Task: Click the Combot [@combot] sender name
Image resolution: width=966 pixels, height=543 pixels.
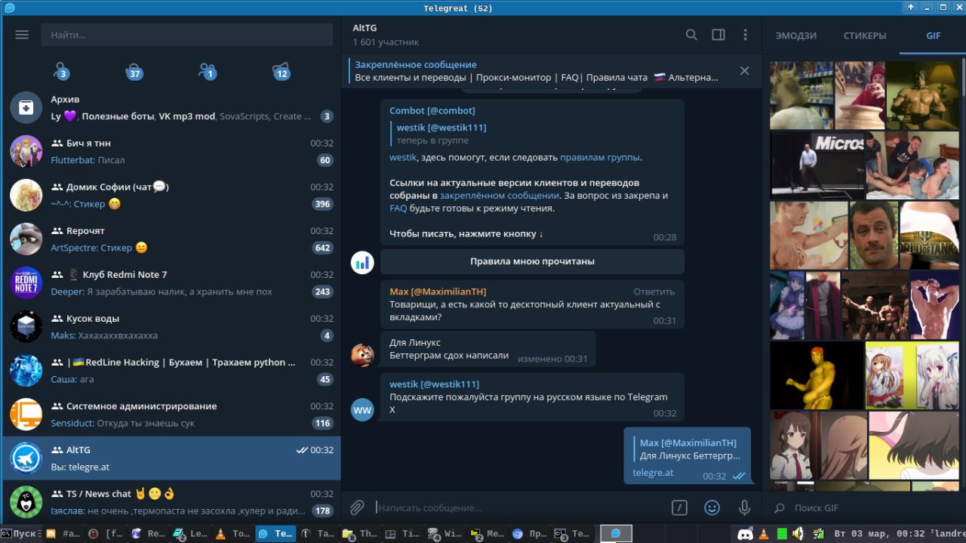Action: 432,110
